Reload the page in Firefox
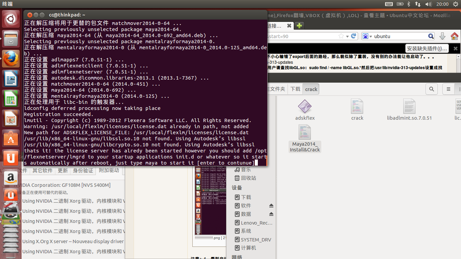Screen dimensions: 461x259 coord(354,36)
